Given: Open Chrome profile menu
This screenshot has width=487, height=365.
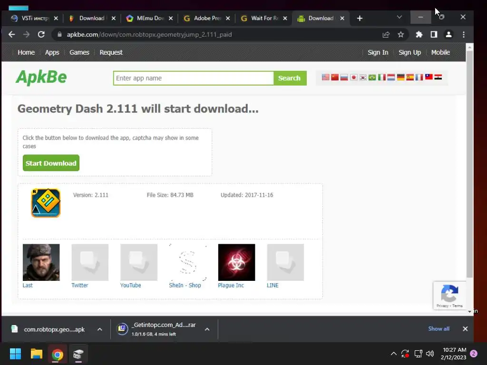Looking at the screenshot, I should [x=448, y=34].
